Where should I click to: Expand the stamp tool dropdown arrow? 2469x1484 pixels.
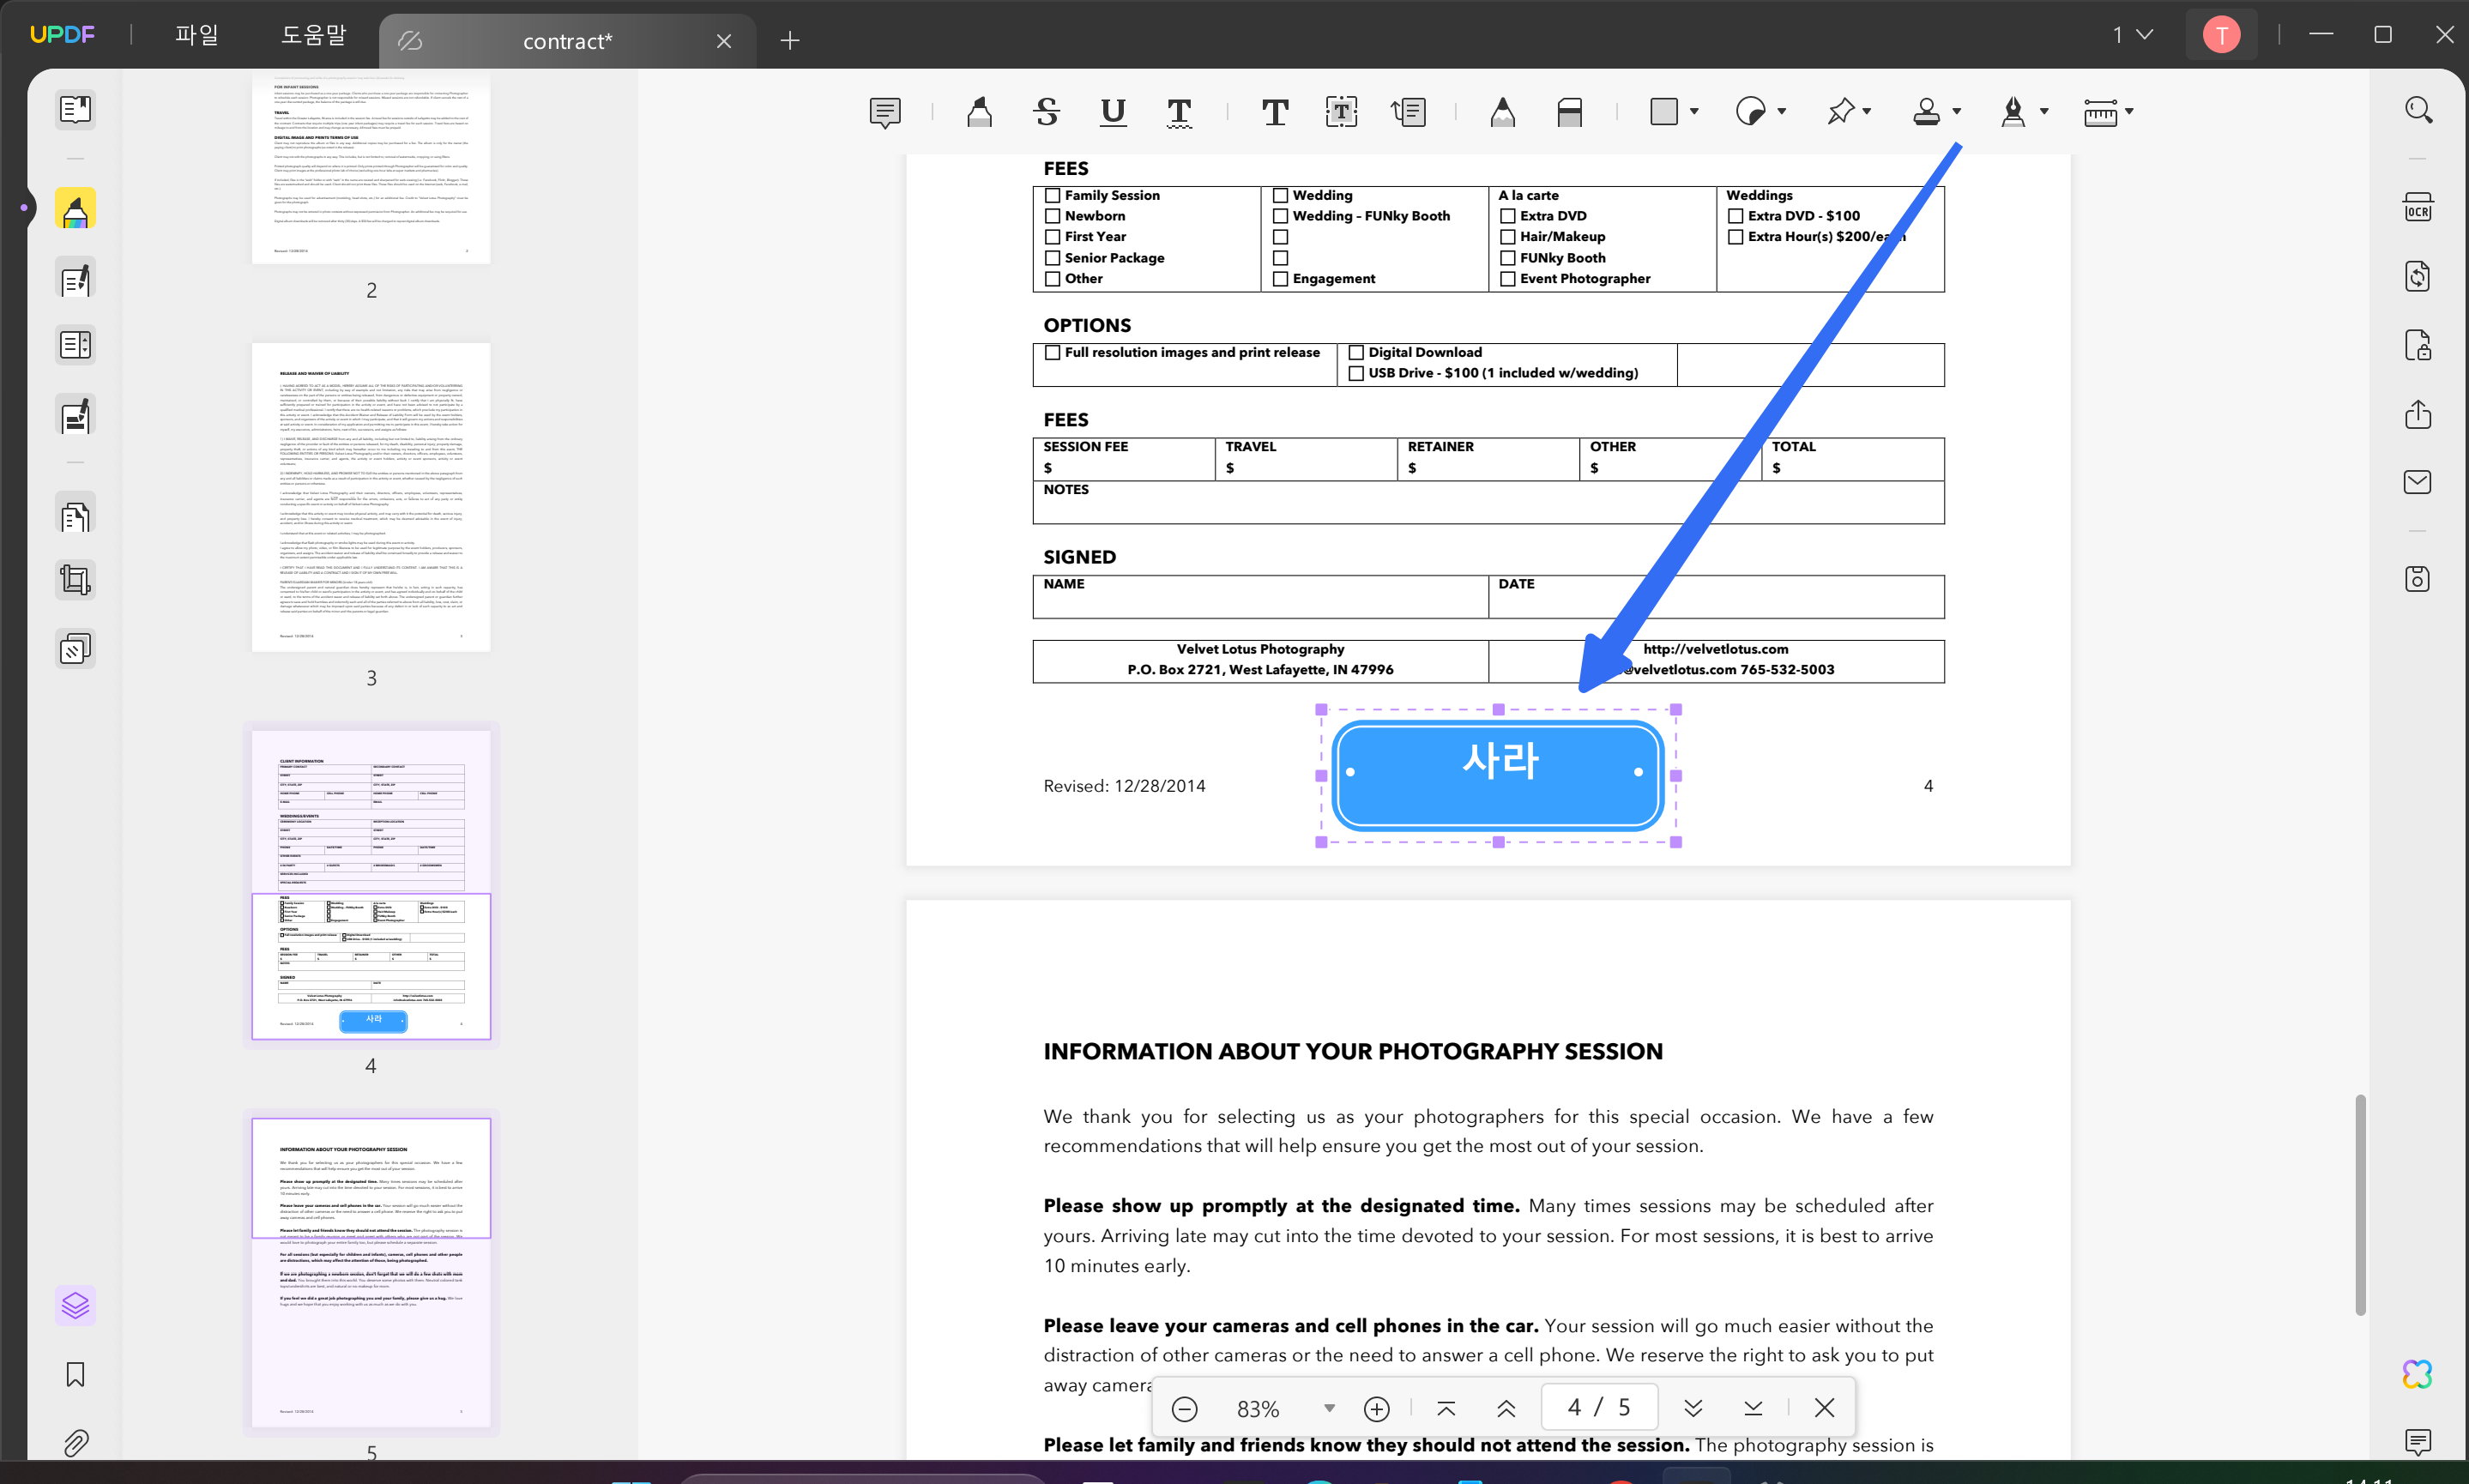click(1957, 112)
